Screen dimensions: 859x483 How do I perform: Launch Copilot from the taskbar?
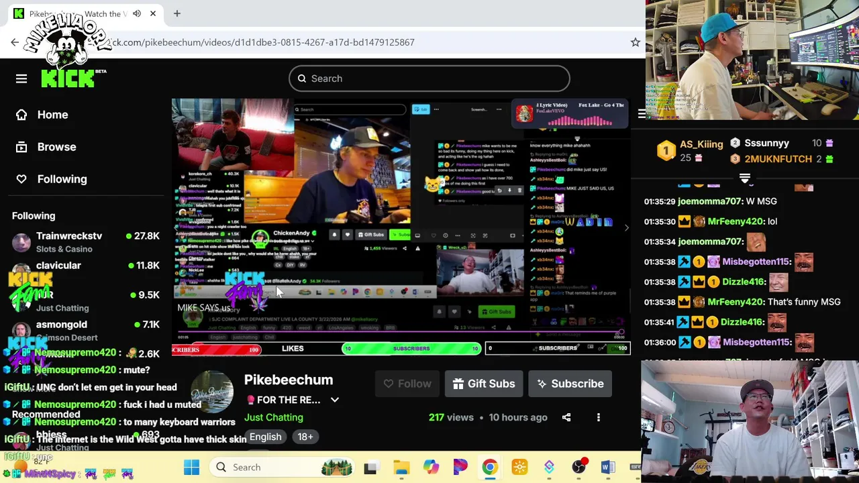[431, 467]
